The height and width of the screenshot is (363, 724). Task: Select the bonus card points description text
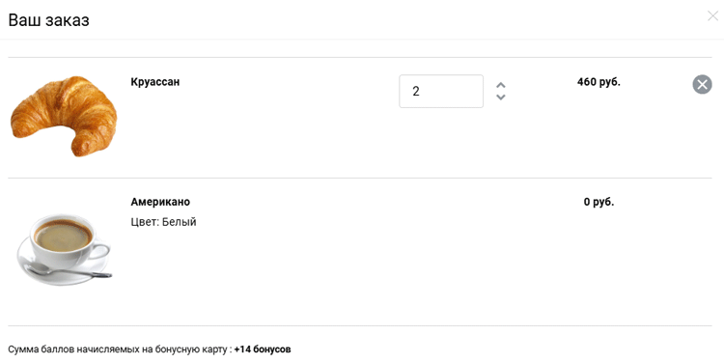click(x=120, y=349)
